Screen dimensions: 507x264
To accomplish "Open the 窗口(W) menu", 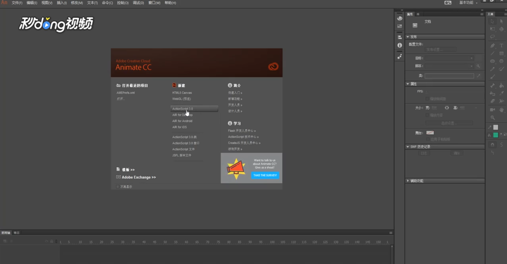I will (154, 3).
